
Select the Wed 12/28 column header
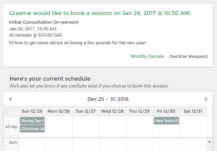click(112, 111)
